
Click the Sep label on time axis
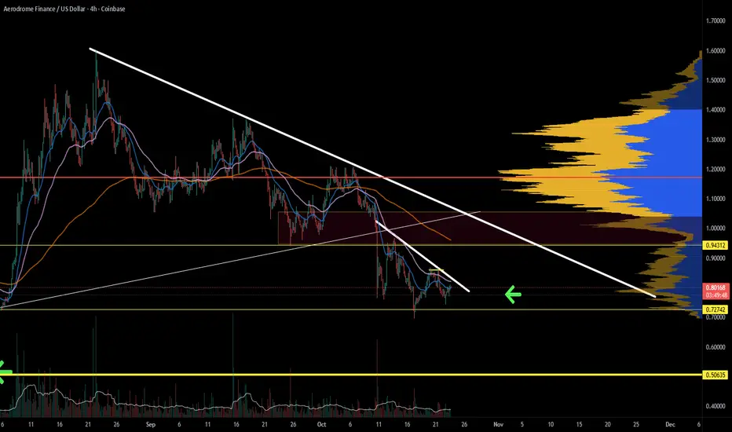150,424
